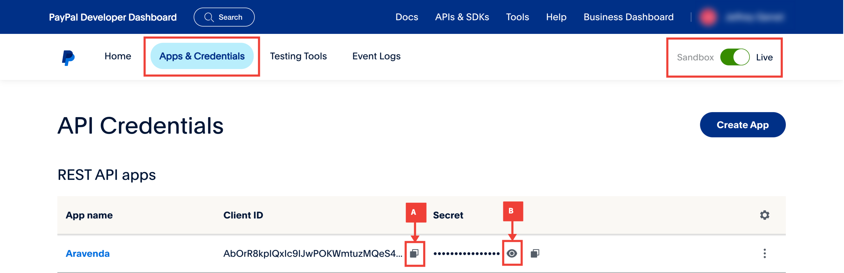The height and width of the screenshot is (273, 844).
Task: Click the Secret column header
Action: [448, 215]
